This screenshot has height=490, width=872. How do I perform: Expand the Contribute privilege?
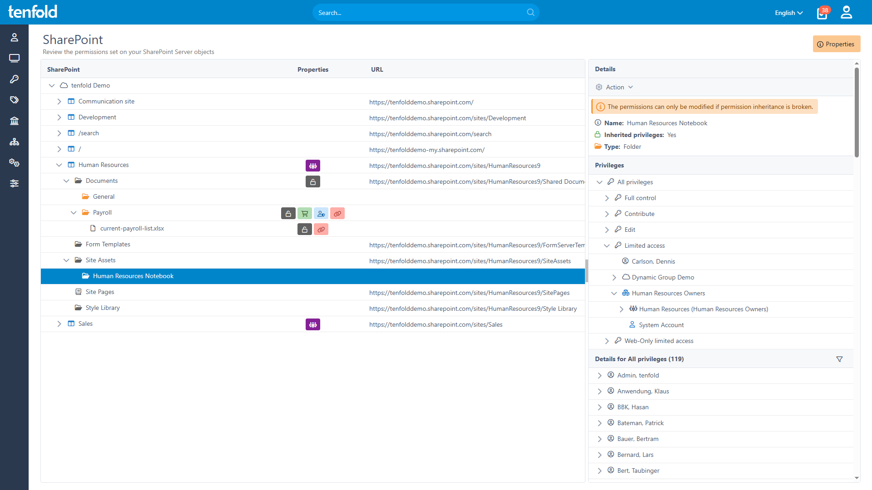tap(607, 214)
